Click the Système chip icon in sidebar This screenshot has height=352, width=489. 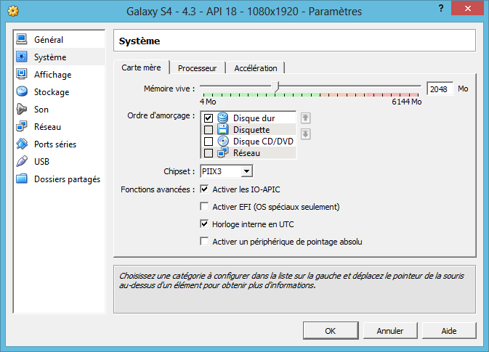point(22,57)
